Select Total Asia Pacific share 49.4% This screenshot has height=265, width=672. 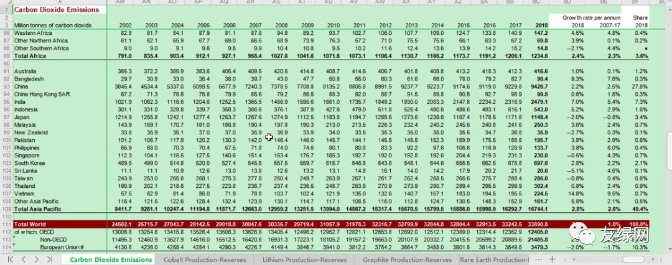pyautogui.click(x=640, y=209)
